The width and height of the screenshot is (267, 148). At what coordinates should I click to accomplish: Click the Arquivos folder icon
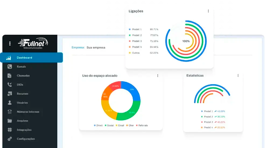click(10, 121)
